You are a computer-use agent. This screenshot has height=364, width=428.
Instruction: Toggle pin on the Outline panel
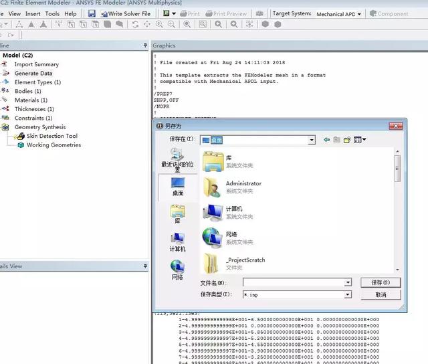(x=145, y=45)
